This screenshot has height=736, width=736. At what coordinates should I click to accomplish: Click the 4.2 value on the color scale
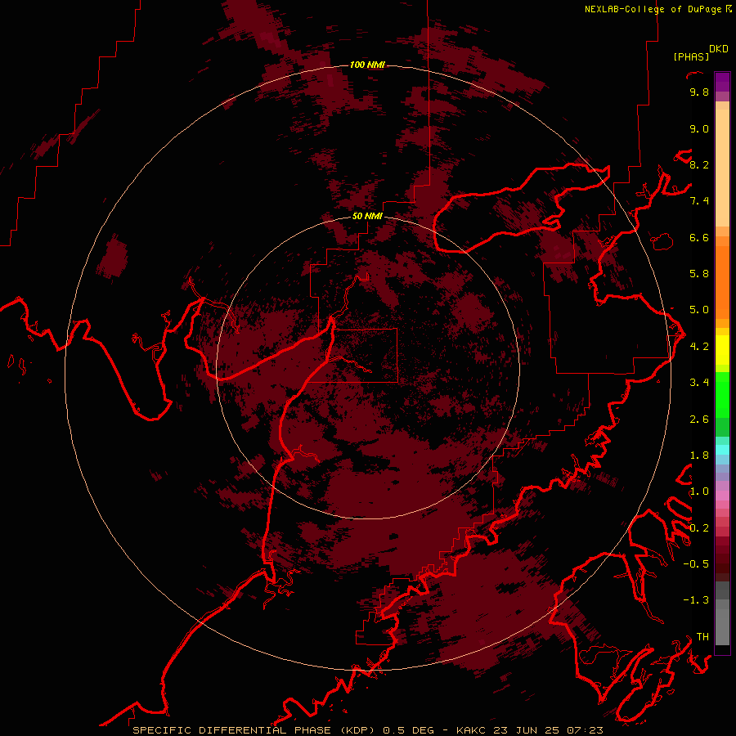(x=699, y=347)
